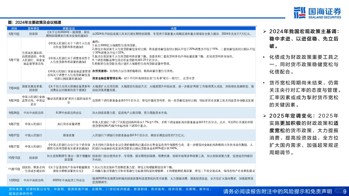Click the 国家发展改革委、财政部 issuer cell

pos(34,88)
